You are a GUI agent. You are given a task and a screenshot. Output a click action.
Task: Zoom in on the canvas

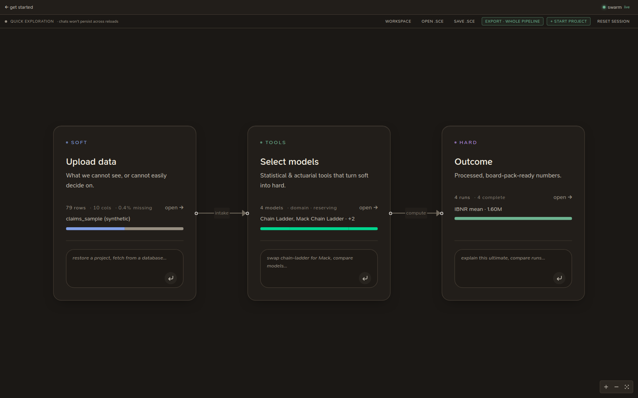click(x=606, y=387)
